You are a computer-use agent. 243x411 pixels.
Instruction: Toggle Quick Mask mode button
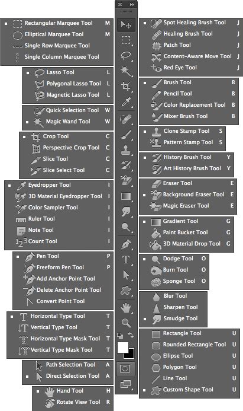click(x=125, y=369)
